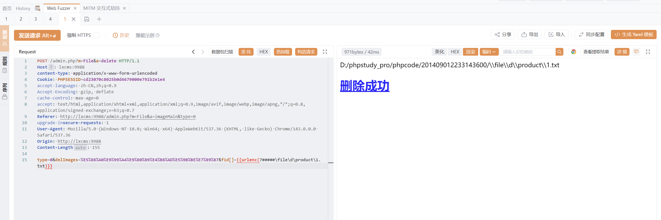The image size is (661, 220).
Task: Switch to the MITM 交互式劫持 tab
Action: coord(101,8)
